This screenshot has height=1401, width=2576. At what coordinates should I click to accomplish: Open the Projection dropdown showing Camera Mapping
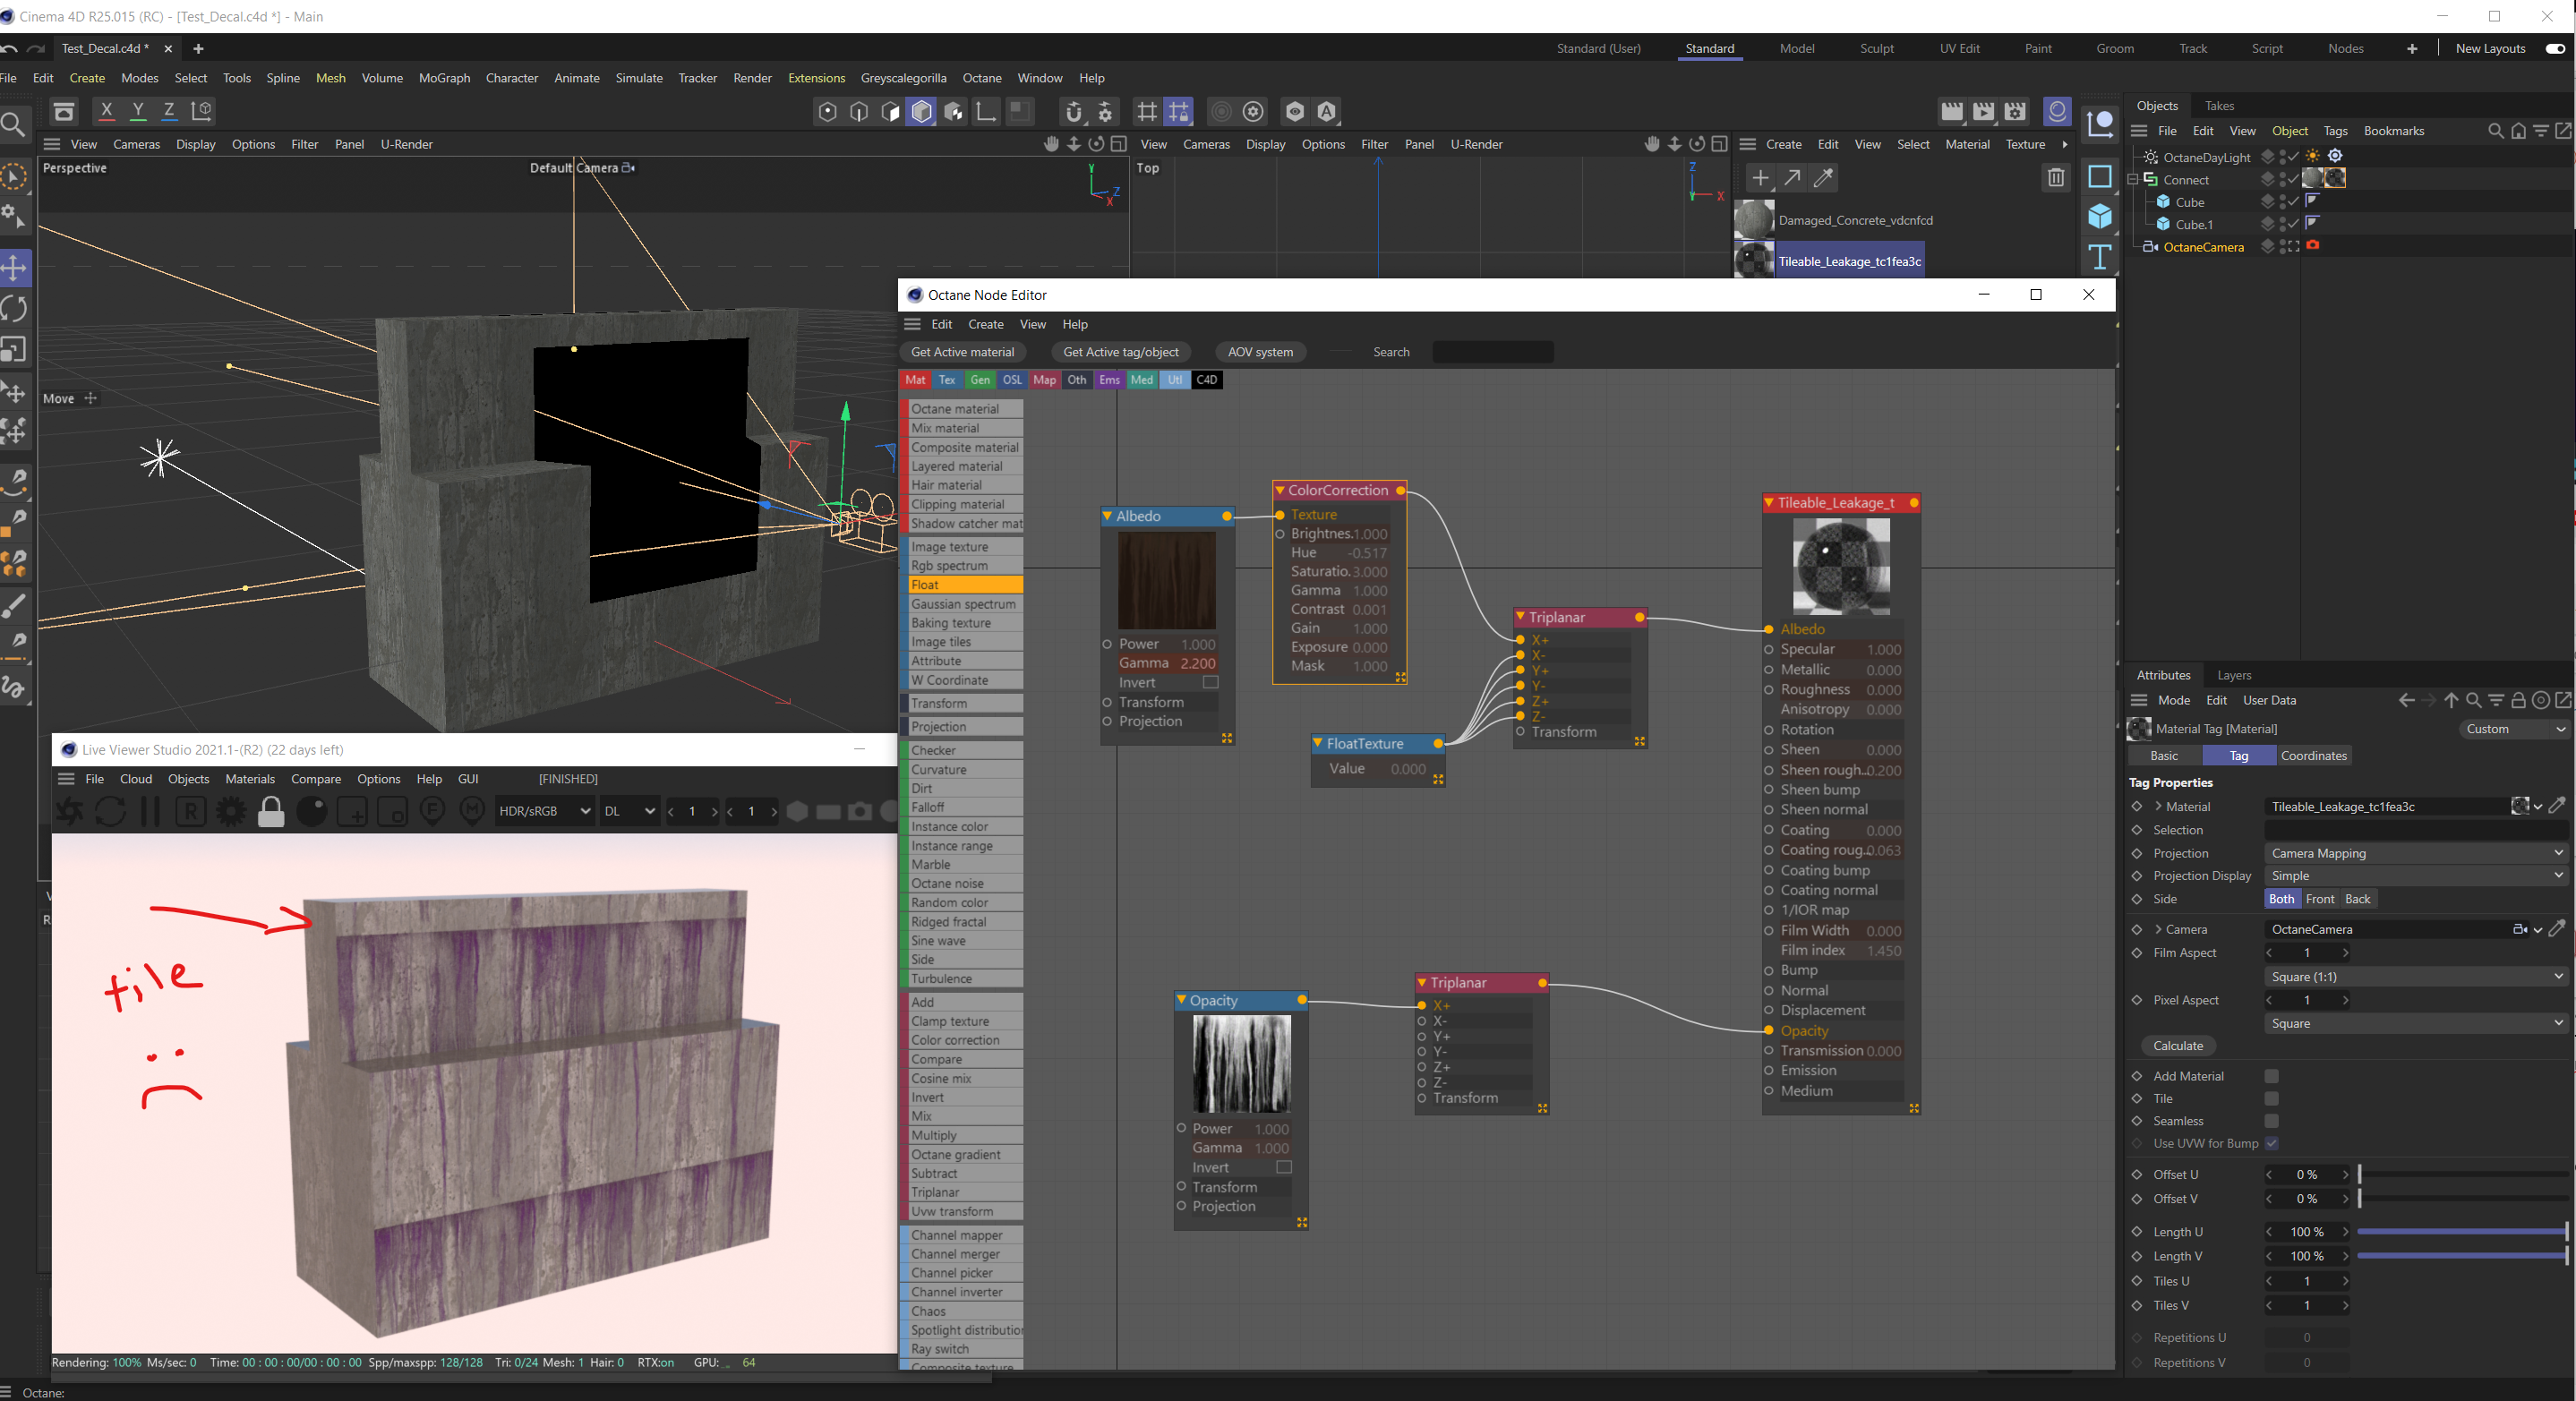click(x=2414, y=853)
